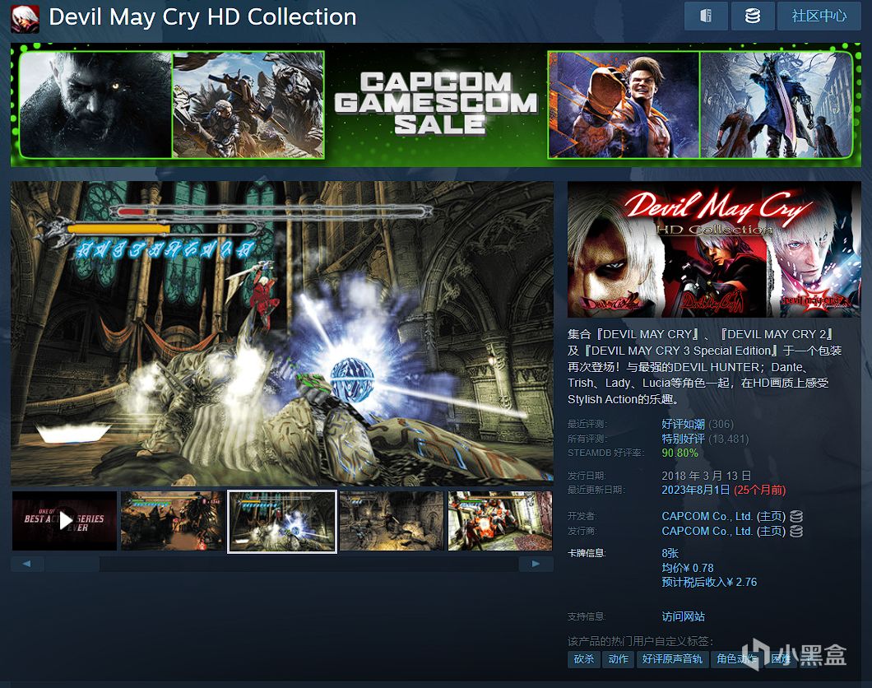Viewport: 872px width, 688px height.
Task: Click the SteamDB icon next to publisher CAPCOM
Action: pos(795,531)
